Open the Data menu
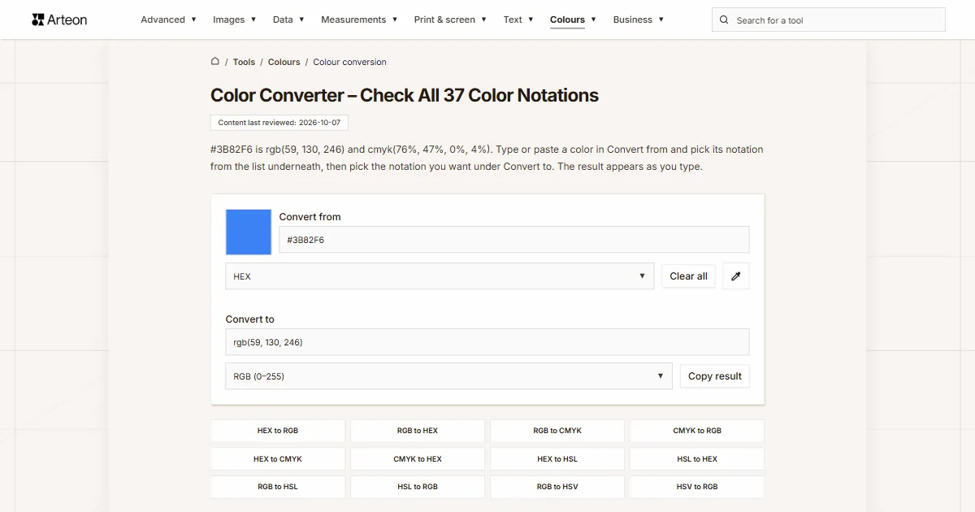 pos(289,20)
